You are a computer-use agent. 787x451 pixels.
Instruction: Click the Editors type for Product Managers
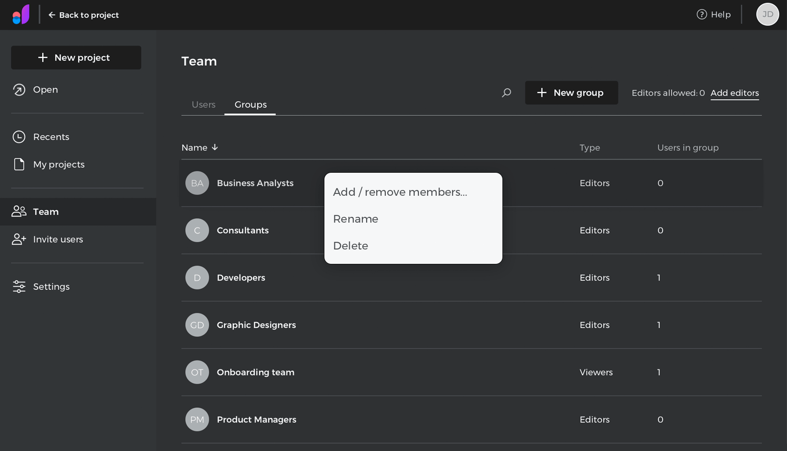[595, 419]
